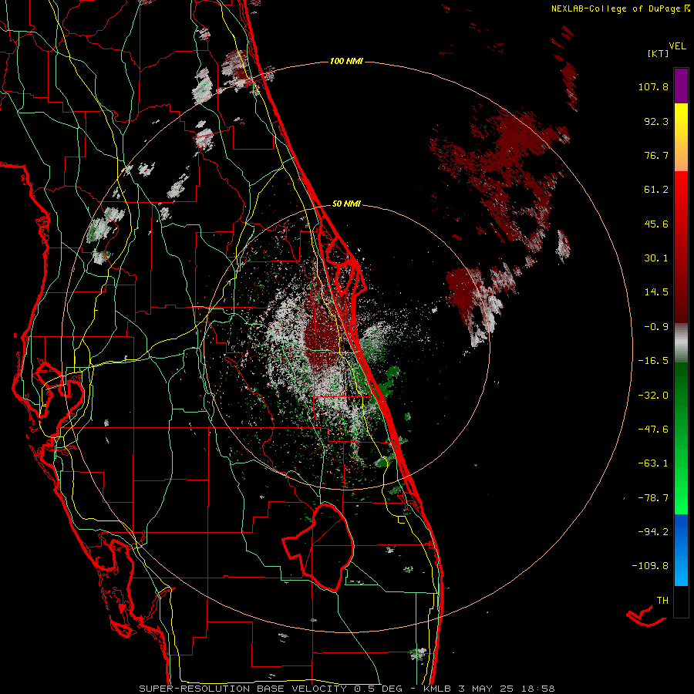Image resolution: width=694 pixels, height=694 pixels.
Task: Click the -16.5 velocity scale value
Action: click(x=653, y=361)
